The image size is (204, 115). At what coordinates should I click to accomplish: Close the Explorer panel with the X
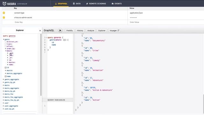click(40, 31)
